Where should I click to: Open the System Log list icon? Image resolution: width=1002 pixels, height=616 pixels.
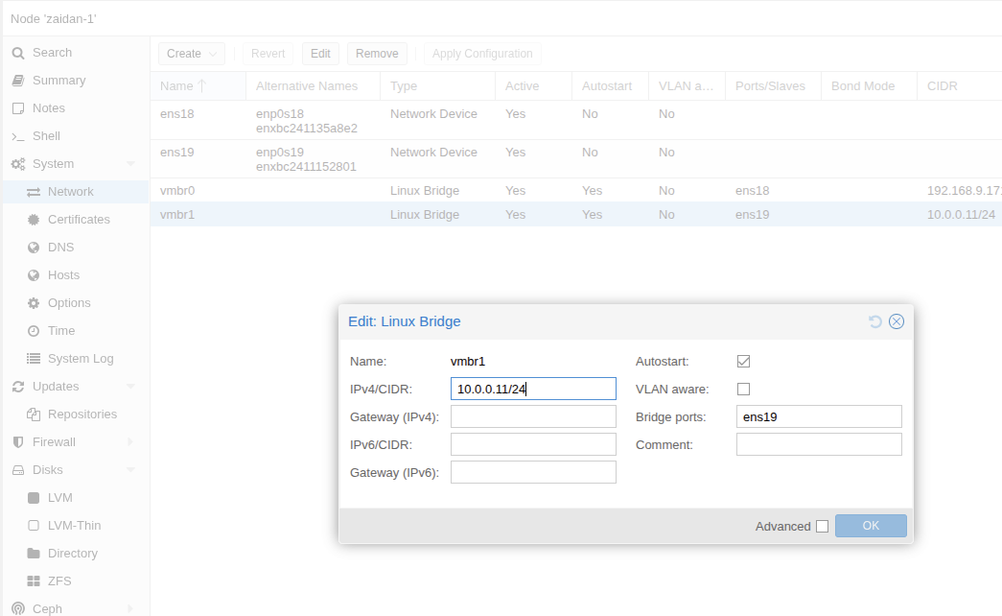point(34,359)
